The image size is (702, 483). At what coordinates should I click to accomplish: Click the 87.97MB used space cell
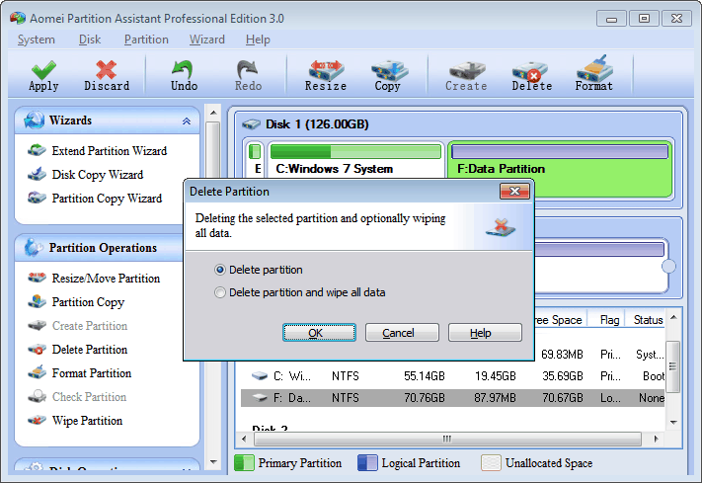(496, 397)
